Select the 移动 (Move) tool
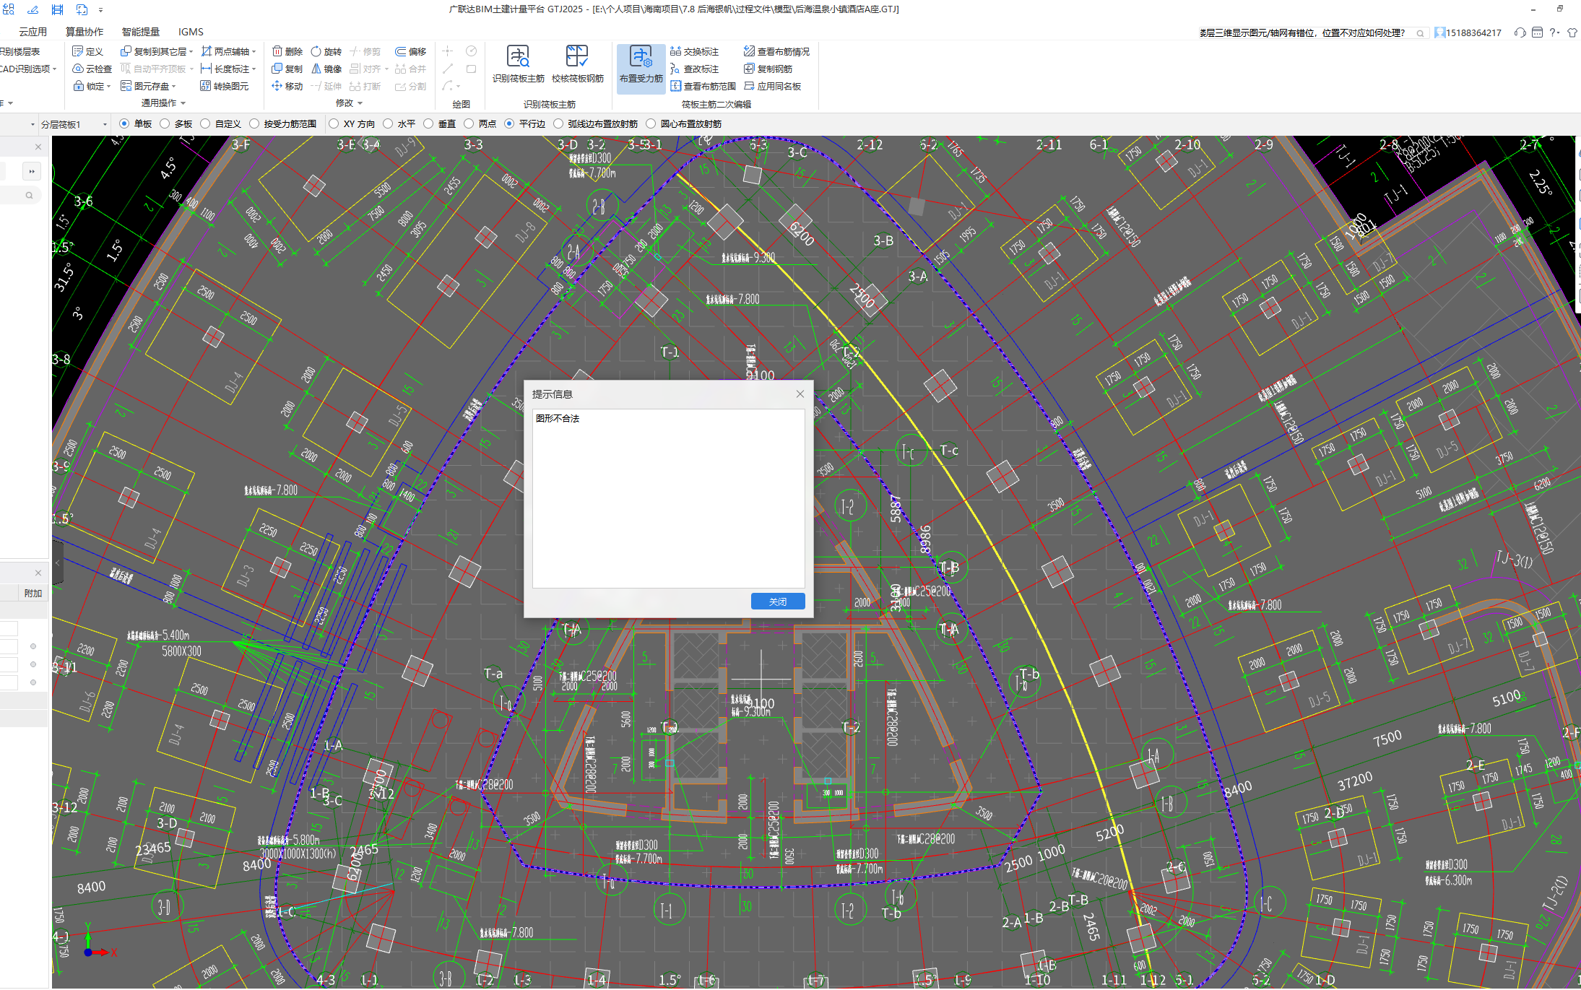 click(287, 86)
